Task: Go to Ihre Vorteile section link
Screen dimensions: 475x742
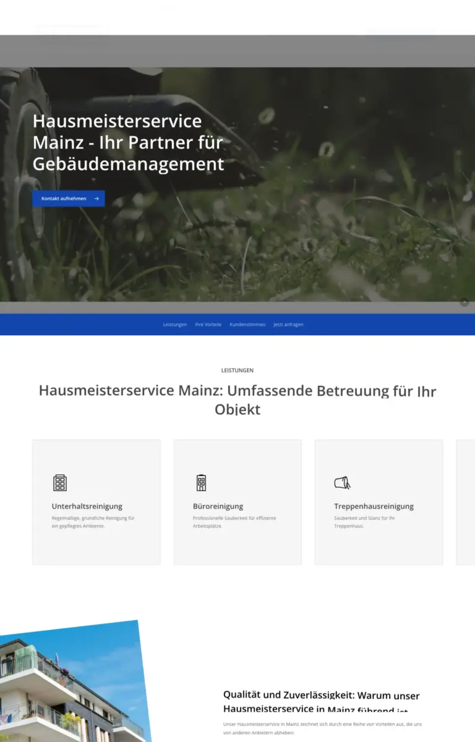Action: click(208, 325)
